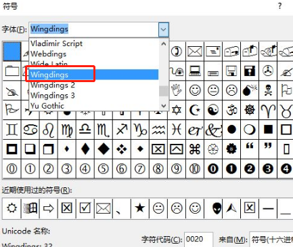This screenshot has height=247, width=293.
Task: Select the frowning face symbol in the grid
Action: coord(231,90)
